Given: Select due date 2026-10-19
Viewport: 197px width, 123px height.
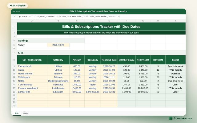Looking at the screenshot, I should [x=109, y=74].
